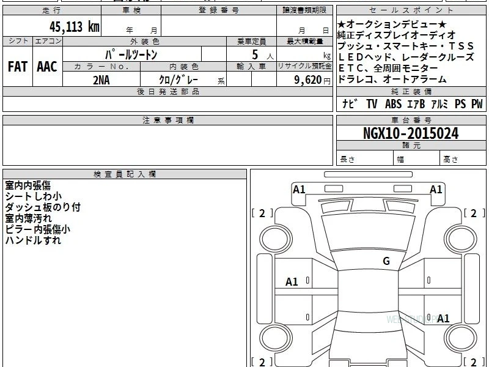Viewport: 489px width, 367px height.
Task: Select chassis number NGX10-2015024
Action: pos(411,133)
